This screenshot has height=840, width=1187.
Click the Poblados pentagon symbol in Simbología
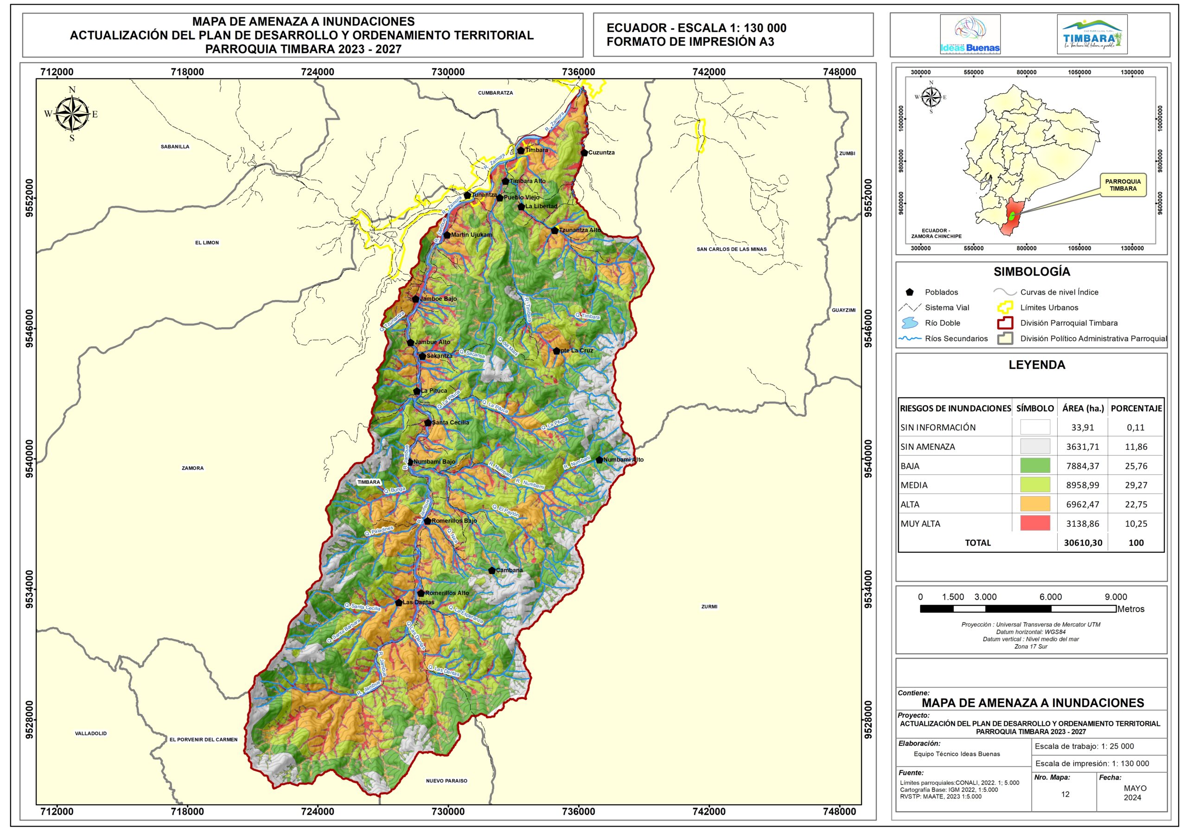click(910, 292)
